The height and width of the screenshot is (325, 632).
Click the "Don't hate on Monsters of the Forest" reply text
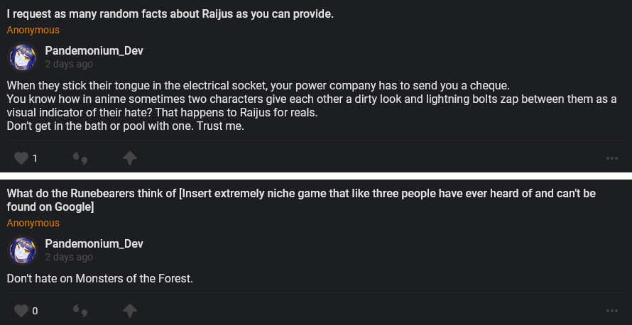(x=100, y=278)
